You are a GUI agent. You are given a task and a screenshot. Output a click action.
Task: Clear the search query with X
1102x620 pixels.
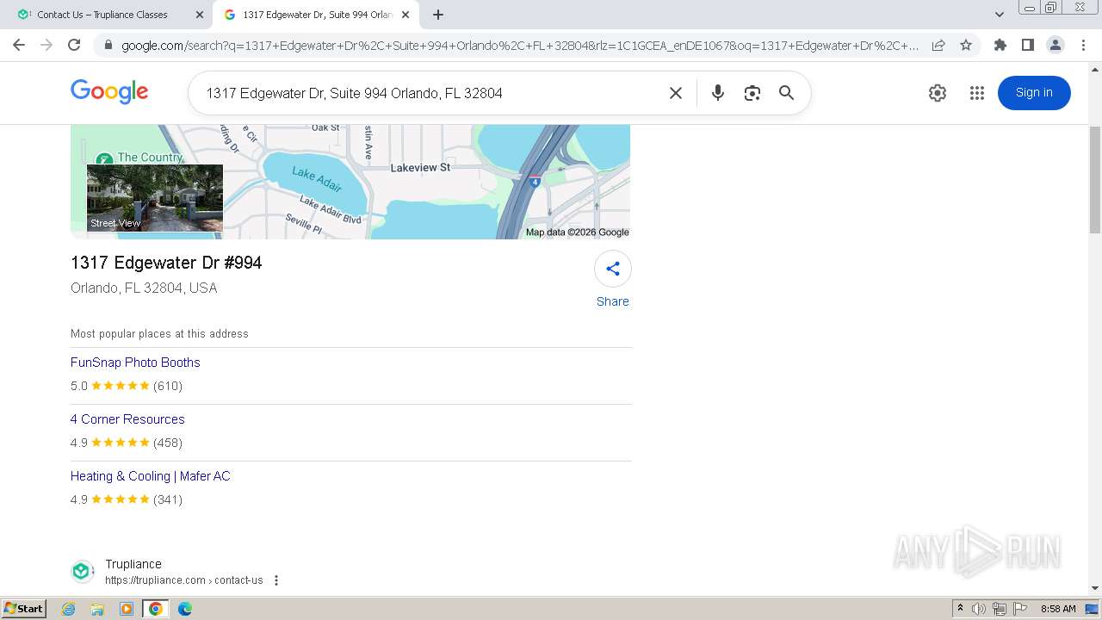pos(676,93)
